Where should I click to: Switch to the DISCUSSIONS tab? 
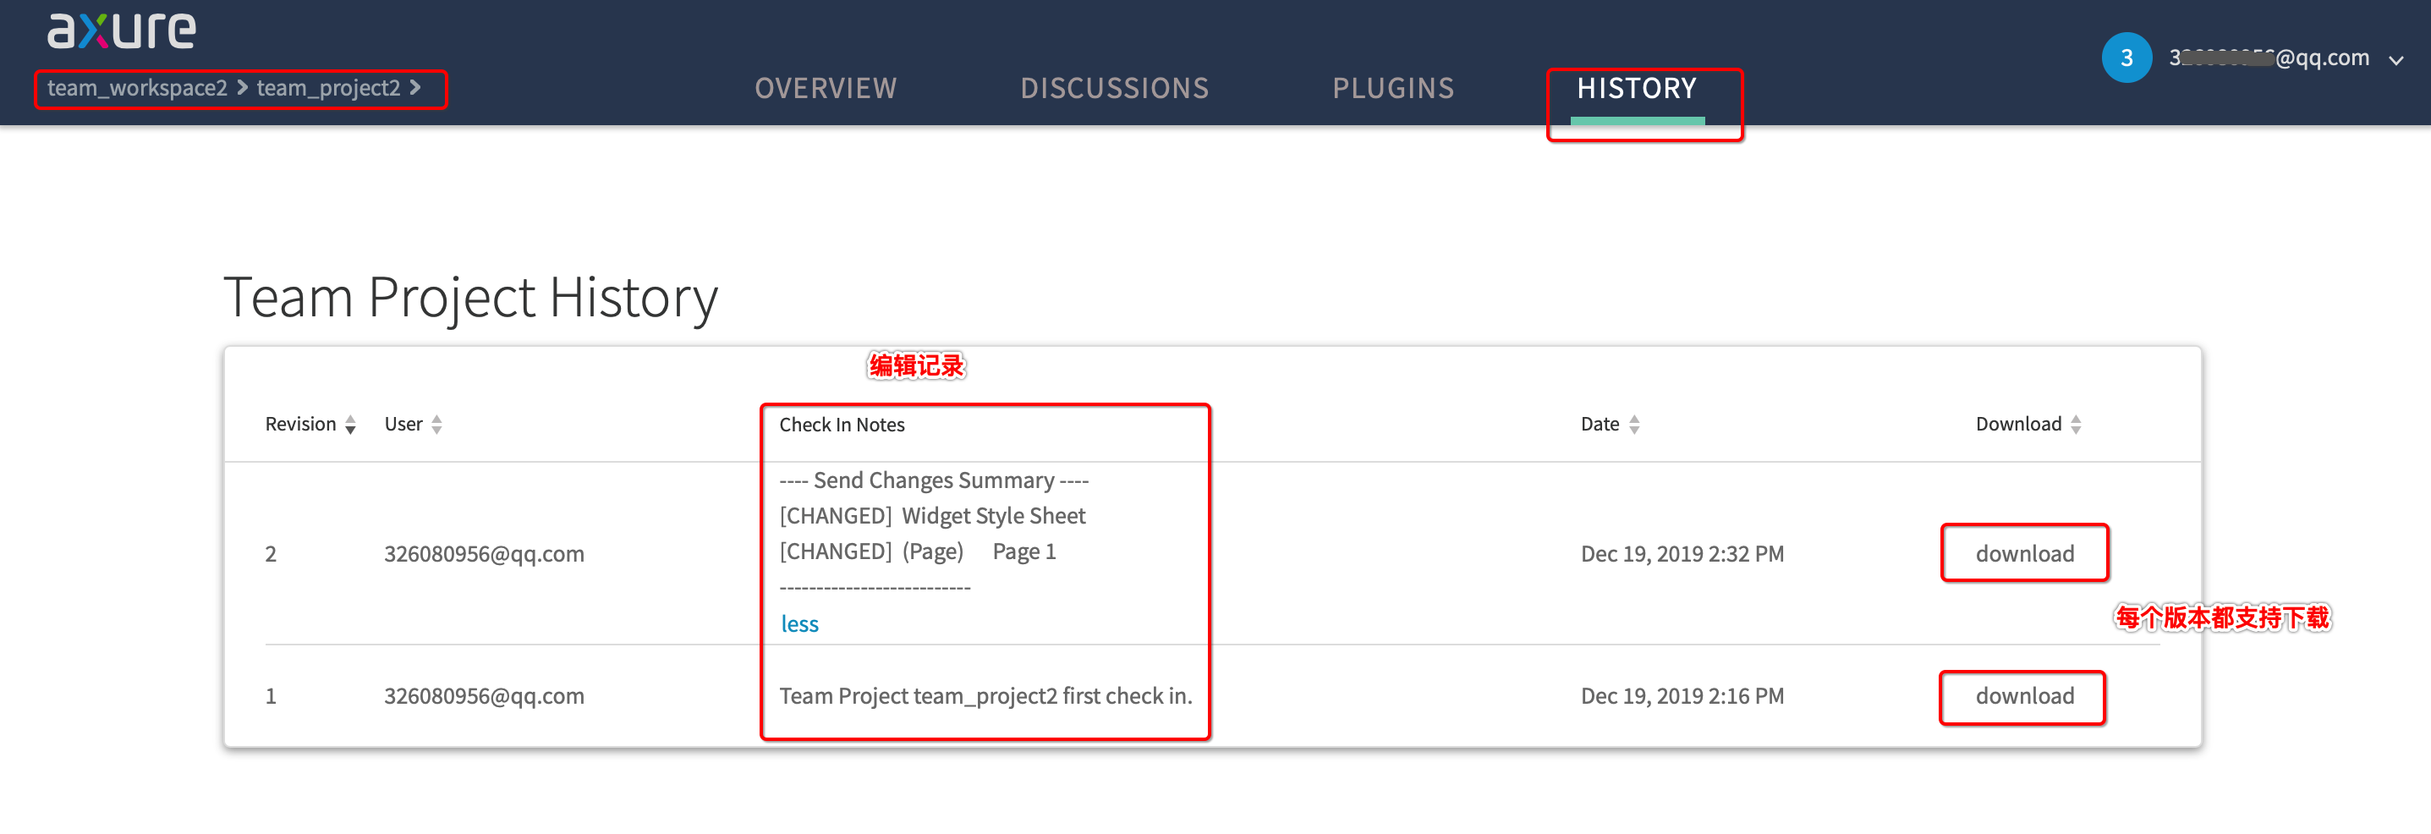pyautogui.click(x=1115, y=89)
